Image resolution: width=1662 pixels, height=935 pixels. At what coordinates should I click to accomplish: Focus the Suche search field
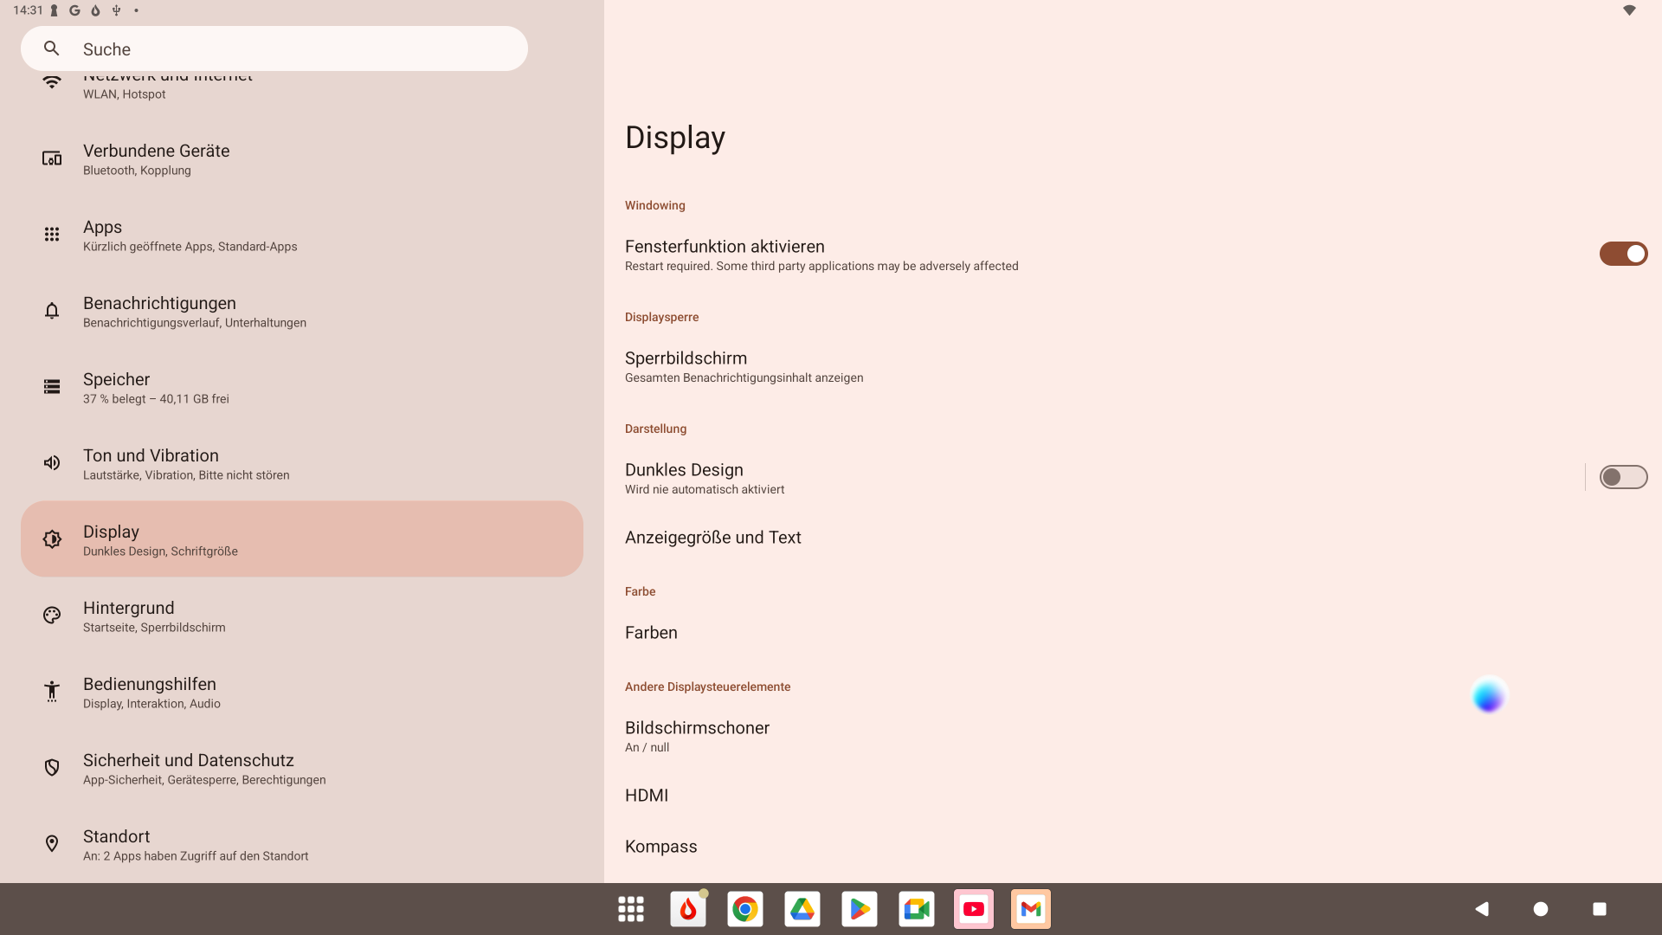pos(274,48)
